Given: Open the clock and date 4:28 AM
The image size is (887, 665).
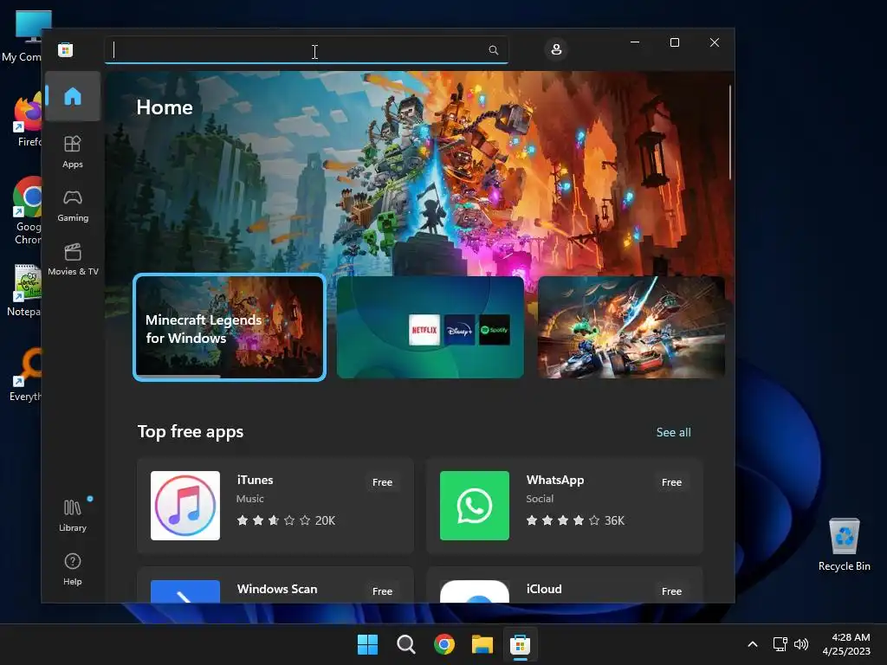Looking at the screenshot, I should [x=846, y=644].
